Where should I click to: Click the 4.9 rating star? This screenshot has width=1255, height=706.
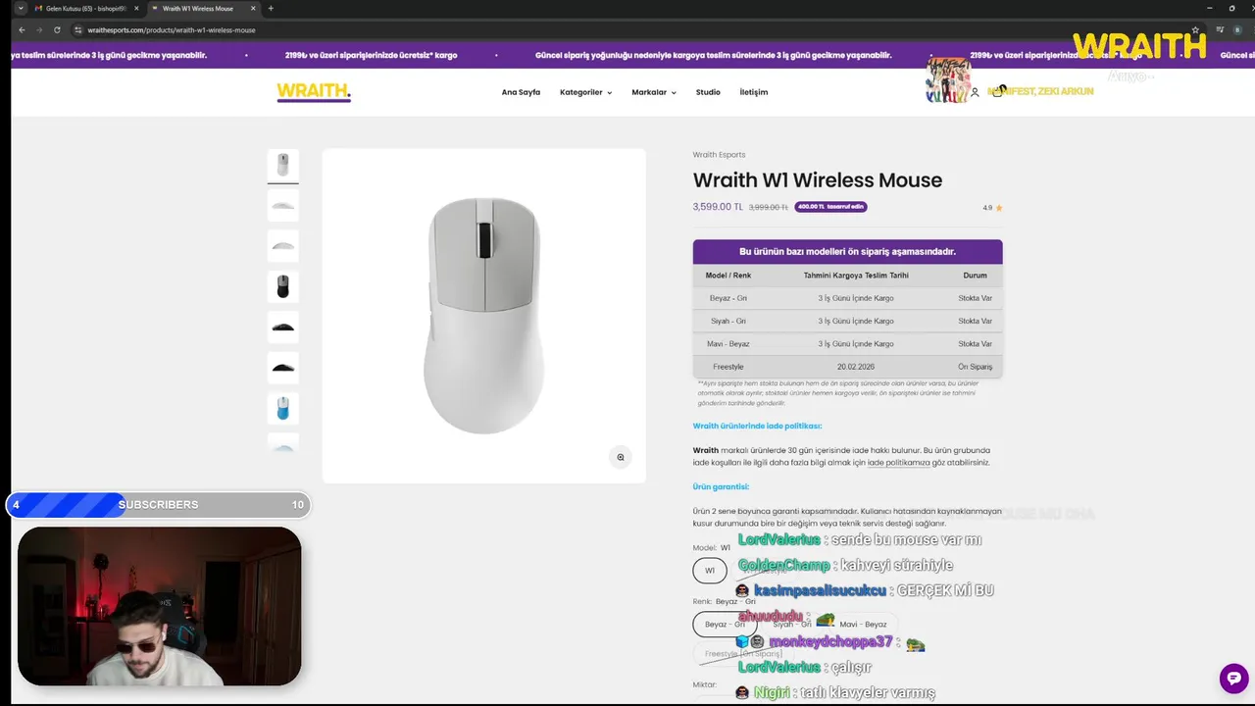coord(999,208)
